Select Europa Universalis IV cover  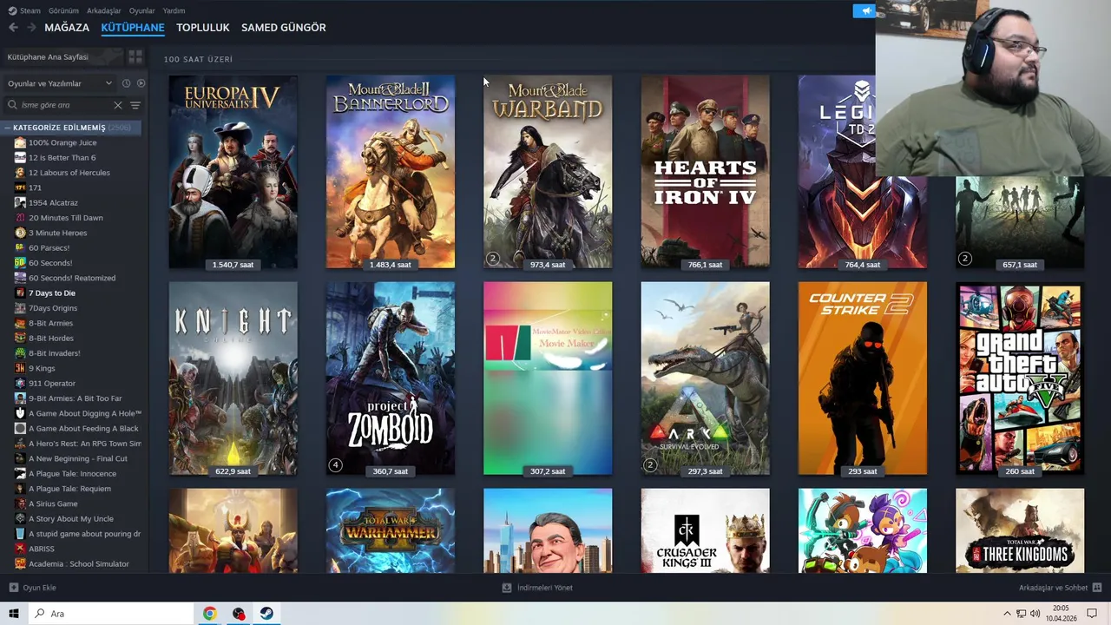pyautogui.click(x=233, y=172)
